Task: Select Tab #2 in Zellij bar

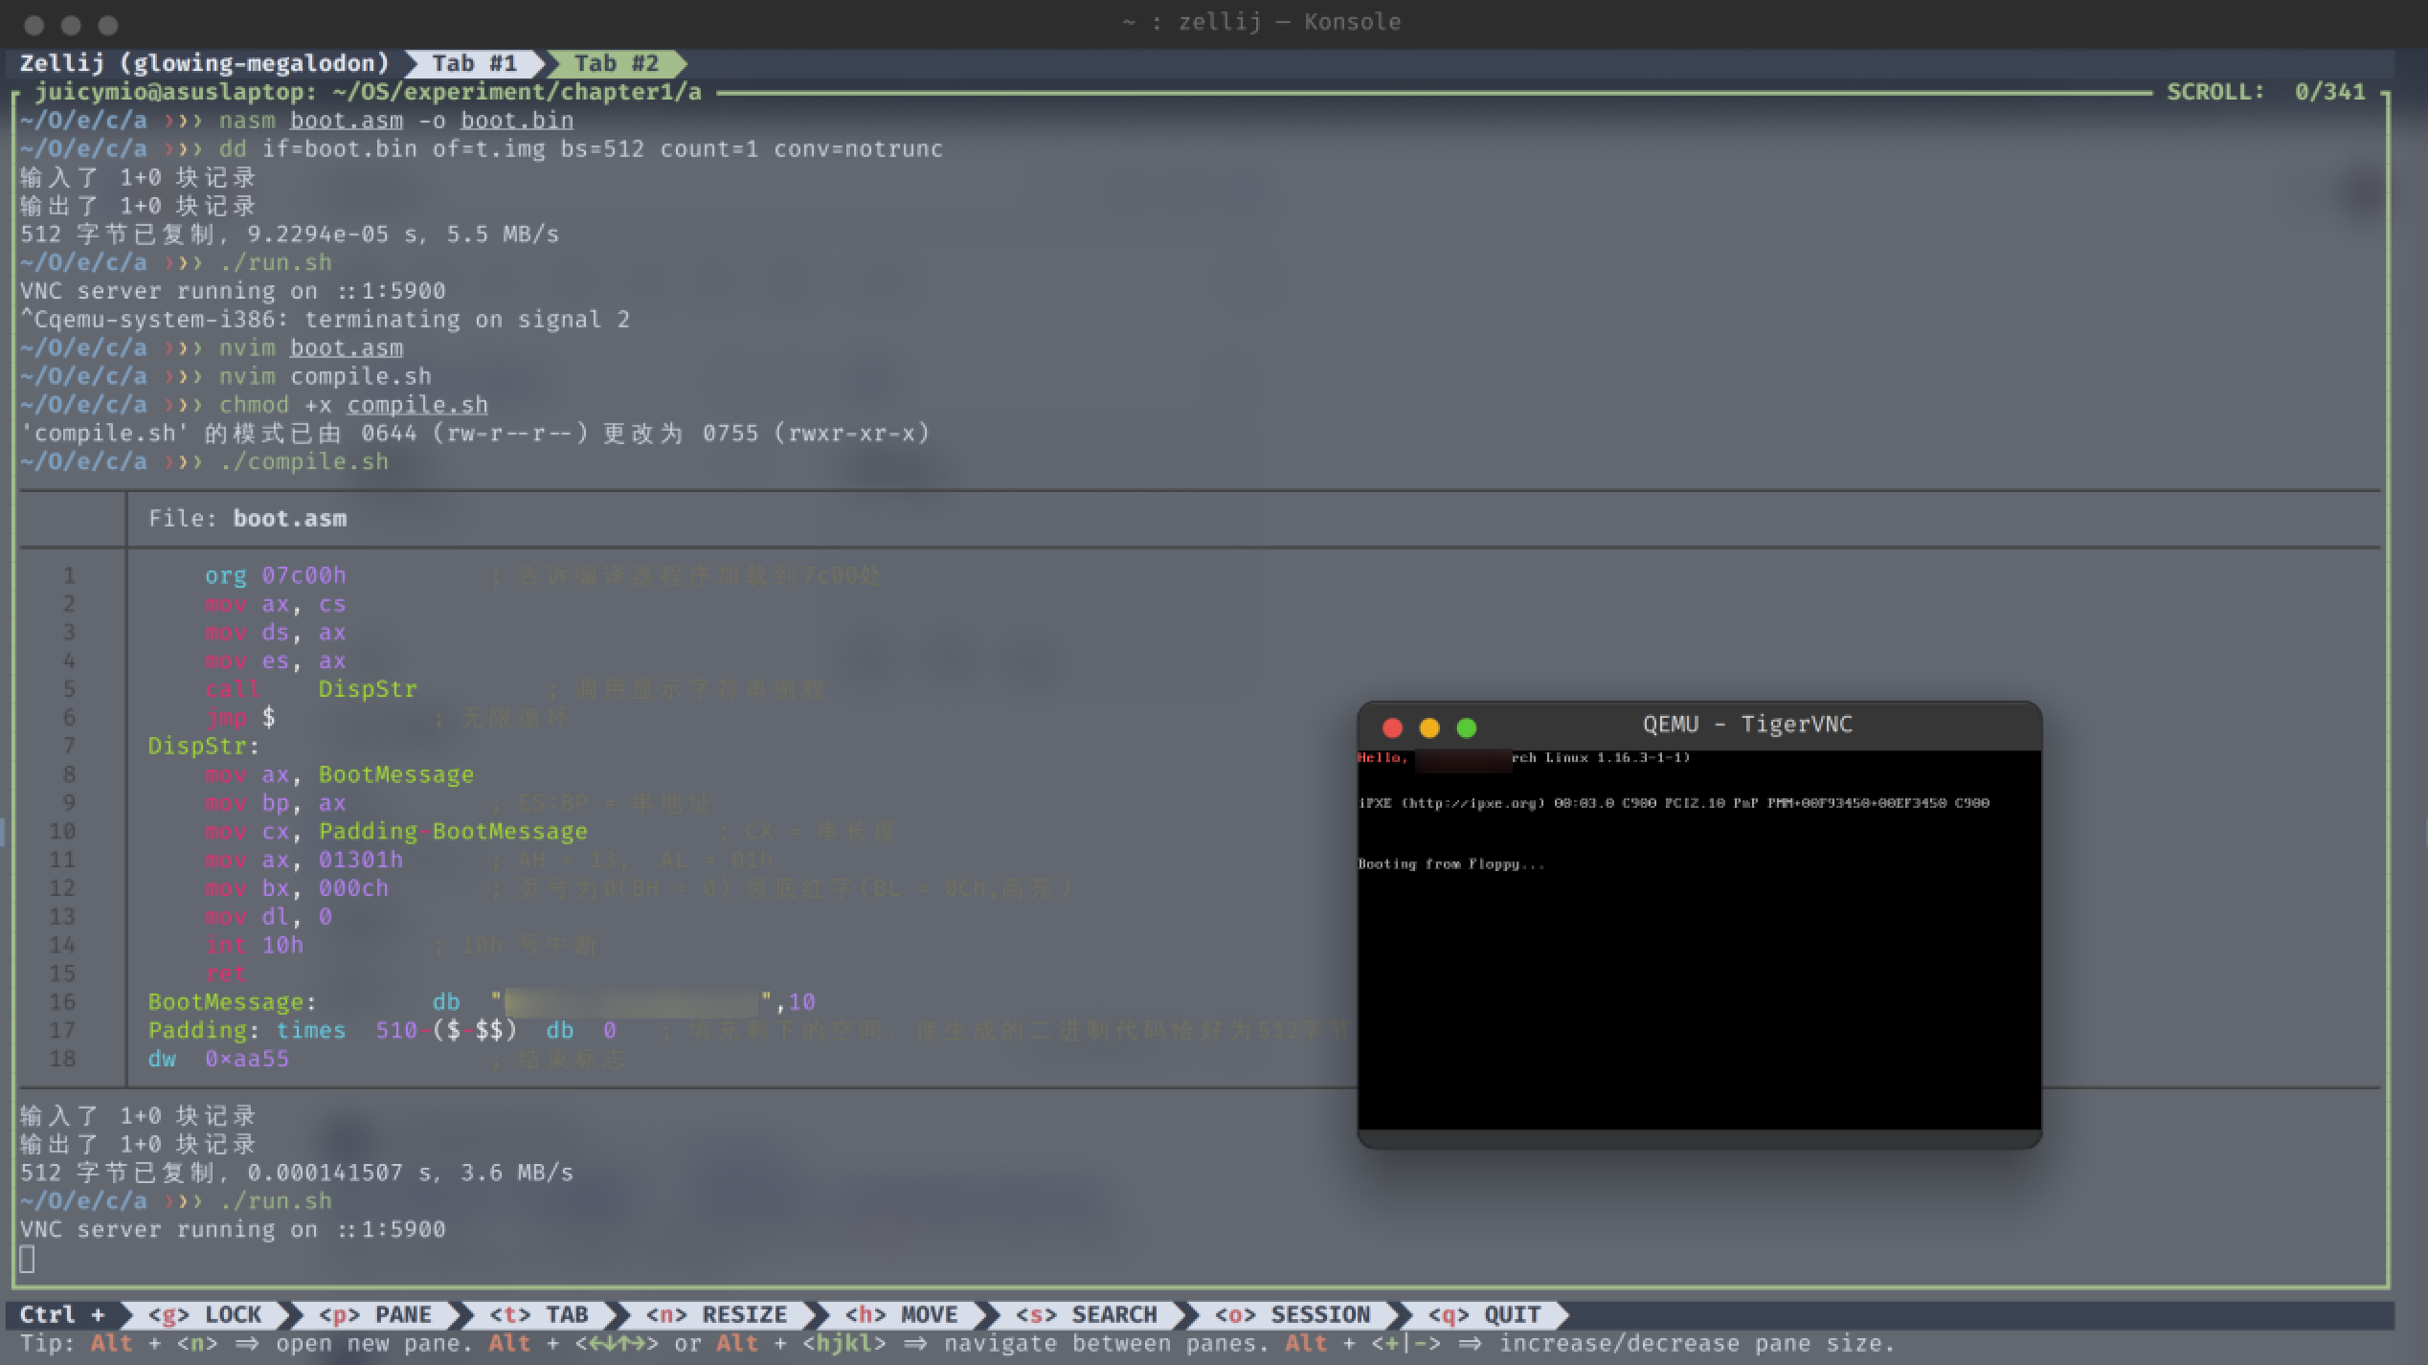Action: pos(616,63)
